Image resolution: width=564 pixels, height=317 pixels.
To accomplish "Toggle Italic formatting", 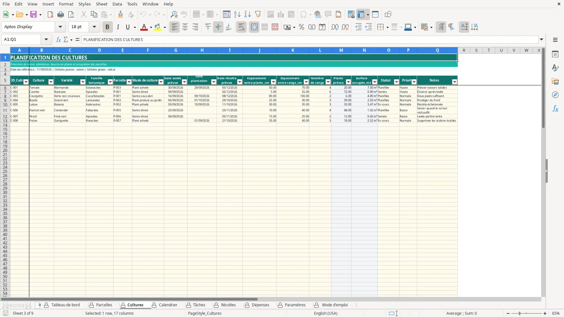I will point(118,27).
